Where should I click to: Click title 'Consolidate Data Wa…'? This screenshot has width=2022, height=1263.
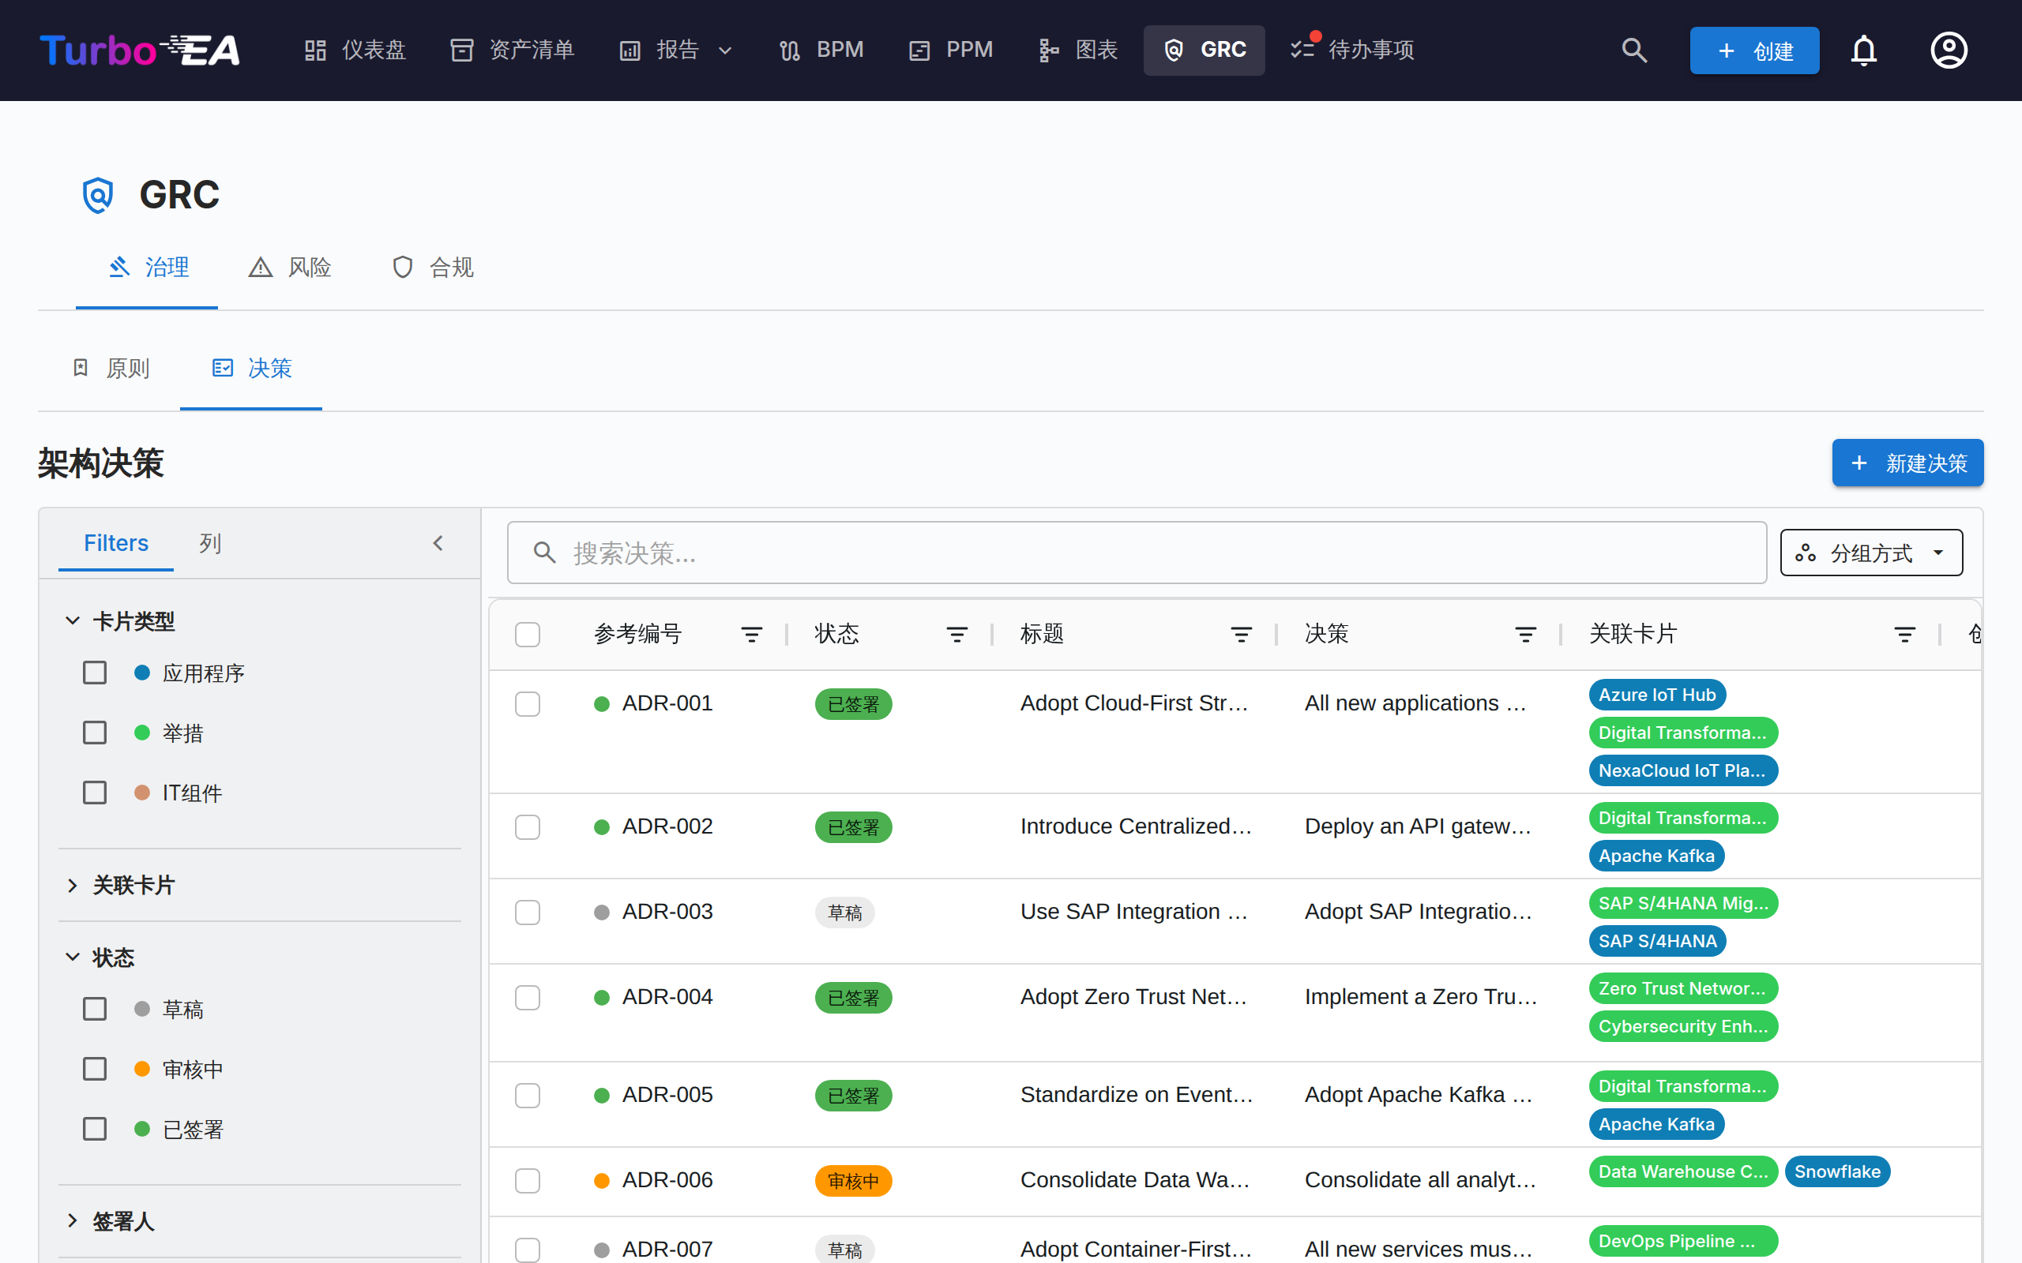(1136, 1179)
